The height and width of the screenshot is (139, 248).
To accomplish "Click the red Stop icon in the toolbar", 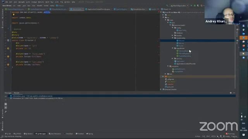I will tap(201, 5).
